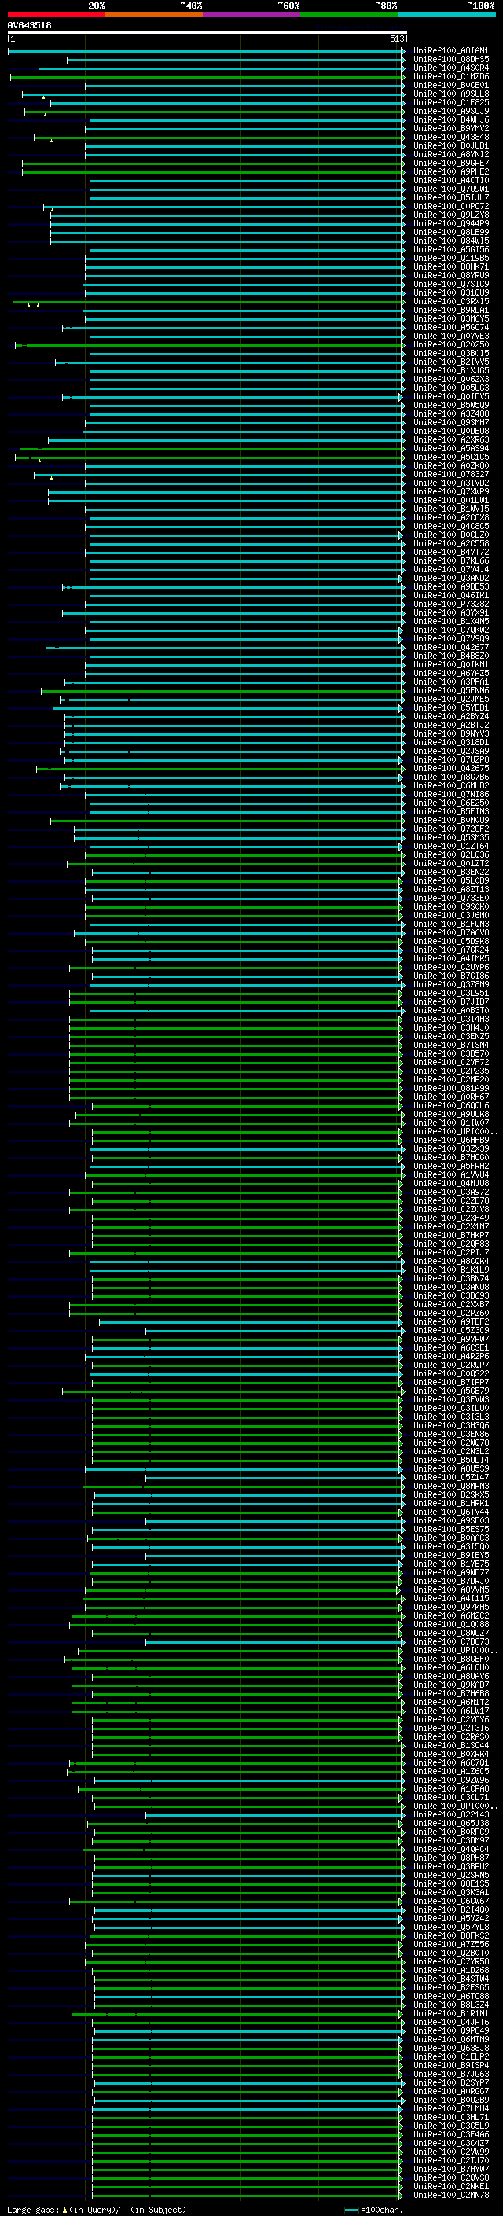This screenshot has width=503, height=2216.
Task: Open hit UniRef100_Q4MJU8
Action: pos(450,1183)
